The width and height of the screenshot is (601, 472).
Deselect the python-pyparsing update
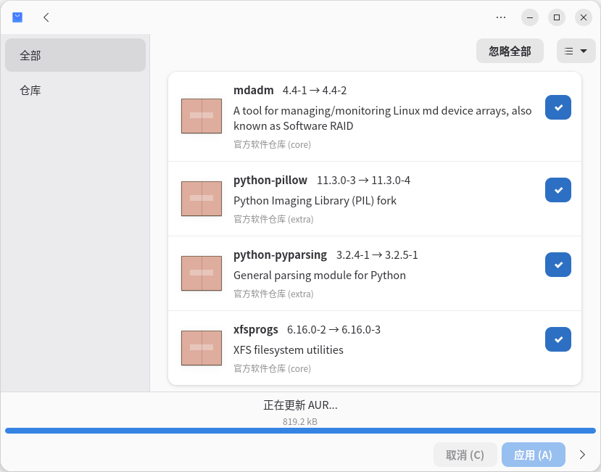[x=558, y=265]
